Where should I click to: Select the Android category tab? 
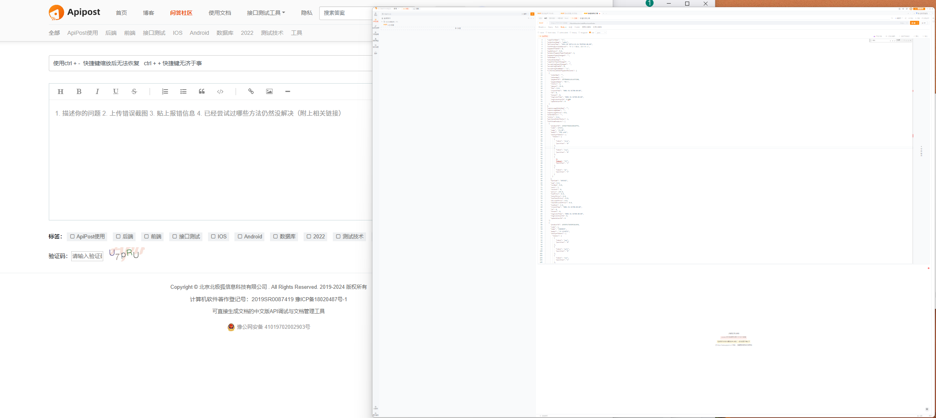199,33
